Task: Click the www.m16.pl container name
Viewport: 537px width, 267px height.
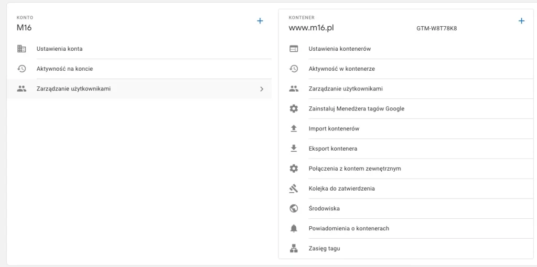Action: 312,28
